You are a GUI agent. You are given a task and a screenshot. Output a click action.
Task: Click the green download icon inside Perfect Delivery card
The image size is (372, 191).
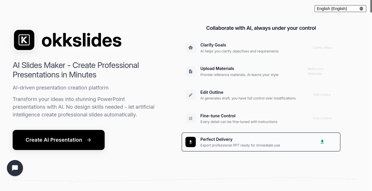click(x=322, y=142)
